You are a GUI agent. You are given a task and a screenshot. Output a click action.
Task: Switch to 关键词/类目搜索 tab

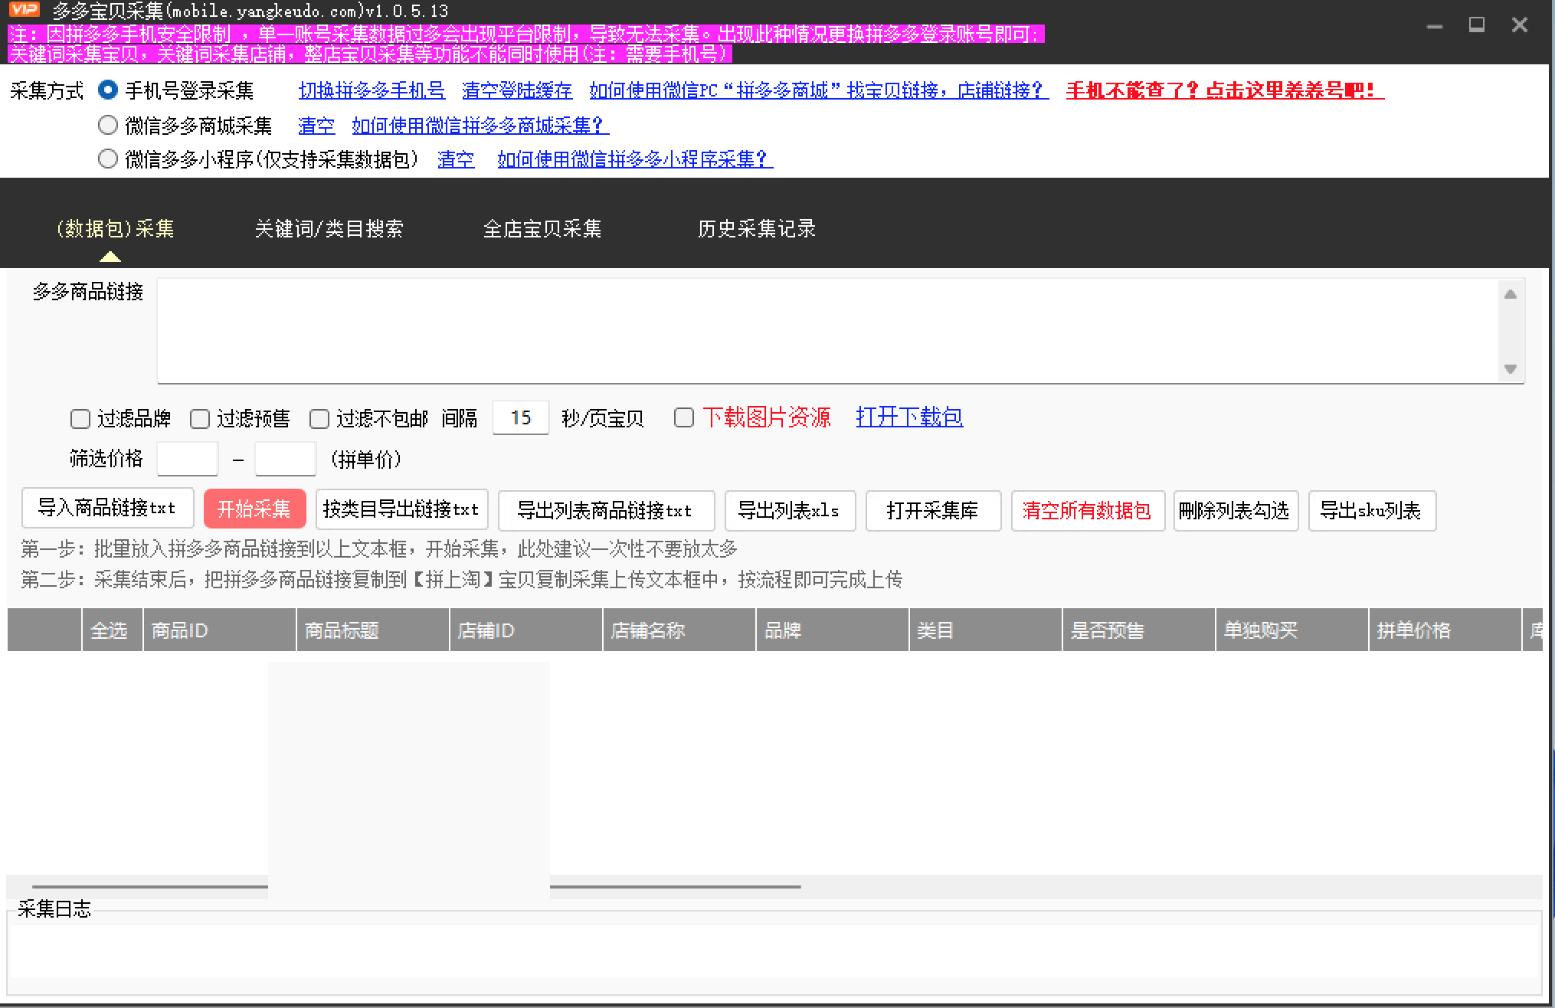click(329, 228)
